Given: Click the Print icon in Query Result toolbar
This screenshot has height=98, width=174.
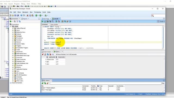Looking at the screenshot, I should pos(45,54).
